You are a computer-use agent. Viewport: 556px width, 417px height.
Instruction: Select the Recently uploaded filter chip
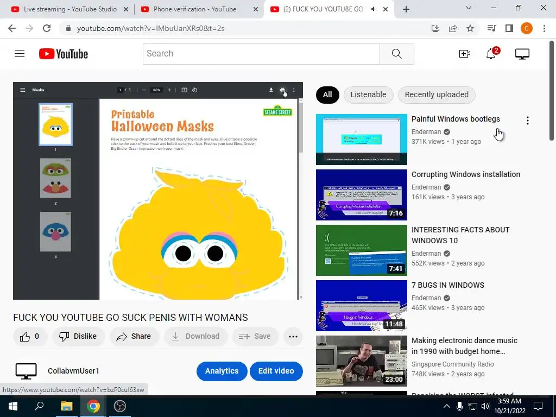(437, 94)
